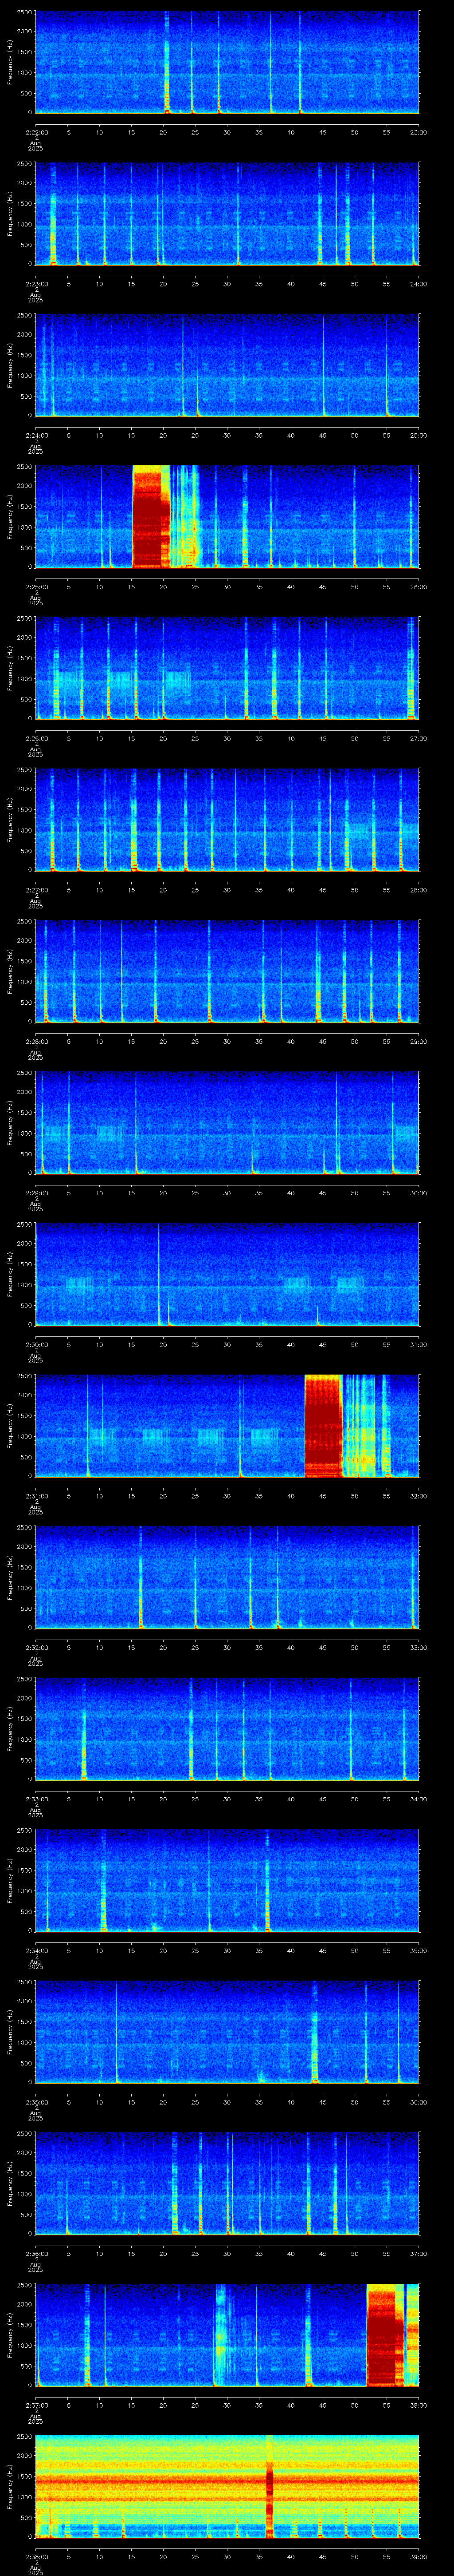Select the spectrogram panel starting at 2:33:00
Screen dimensions: 454x2576
[227, 1729]
